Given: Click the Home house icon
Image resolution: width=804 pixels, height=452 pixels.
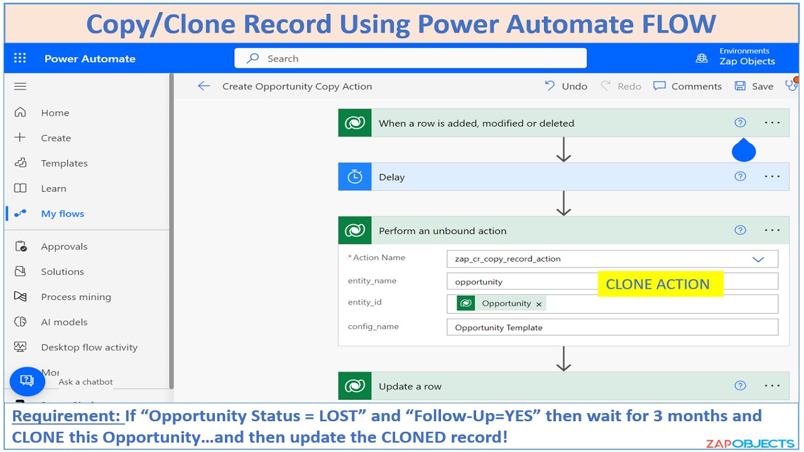Looking at the screenshot, I should [20, 112].
